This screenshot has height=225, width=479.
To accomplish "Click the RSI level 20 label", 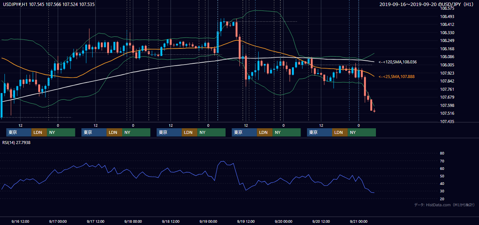I will (442, 198).
